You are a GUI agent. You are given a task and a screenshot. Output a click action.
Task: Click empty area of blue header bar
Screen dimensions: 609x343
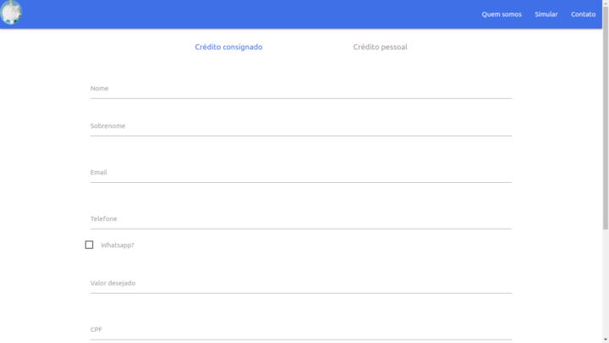click(254, 14)
